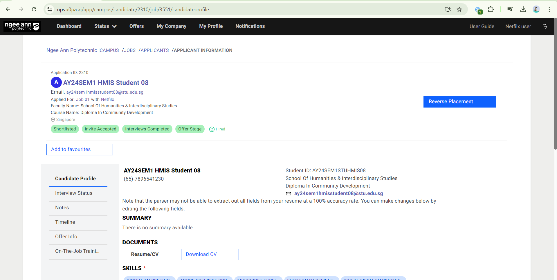The image size is (557, 280).
Task: Reload the page with refresh icon
Action: click(34, 10)
